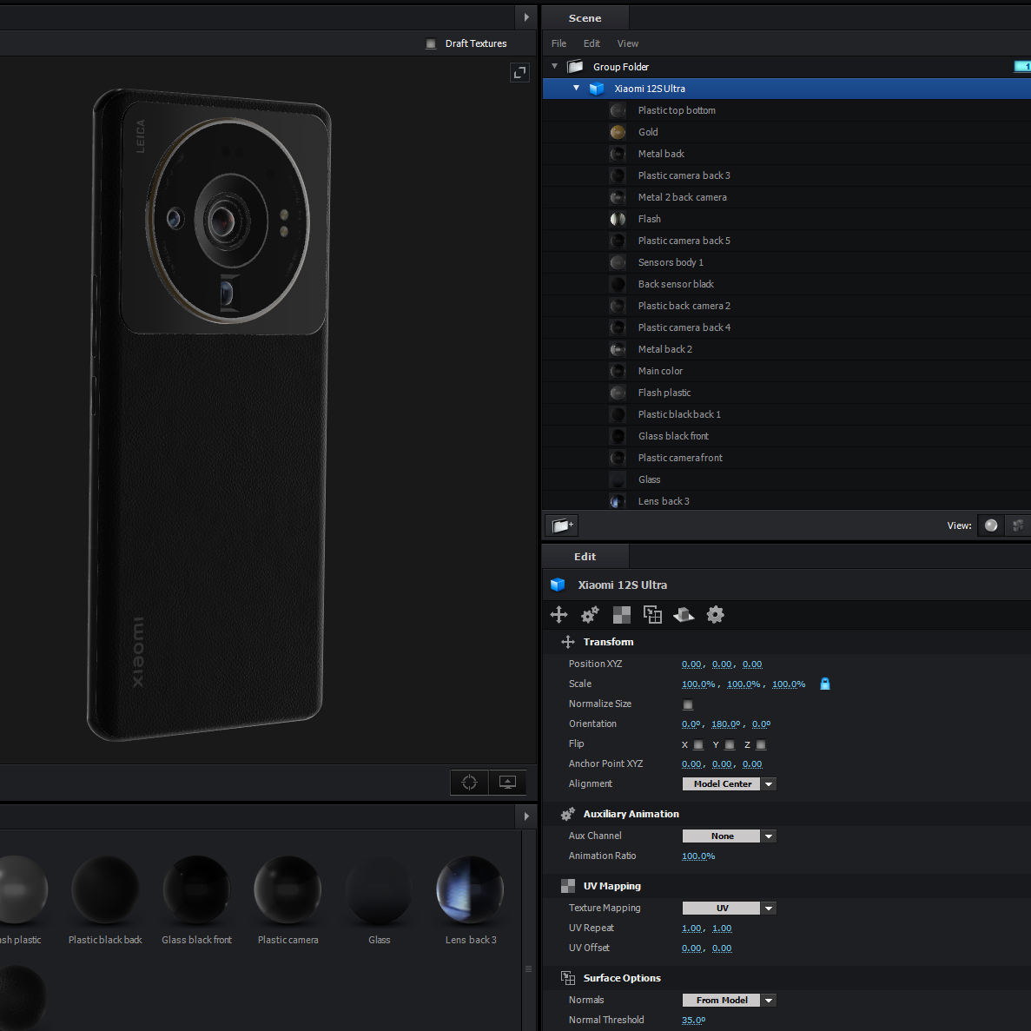Click the add new folder icon
The image size is (1031, 1031).
[x=561, y=525]
